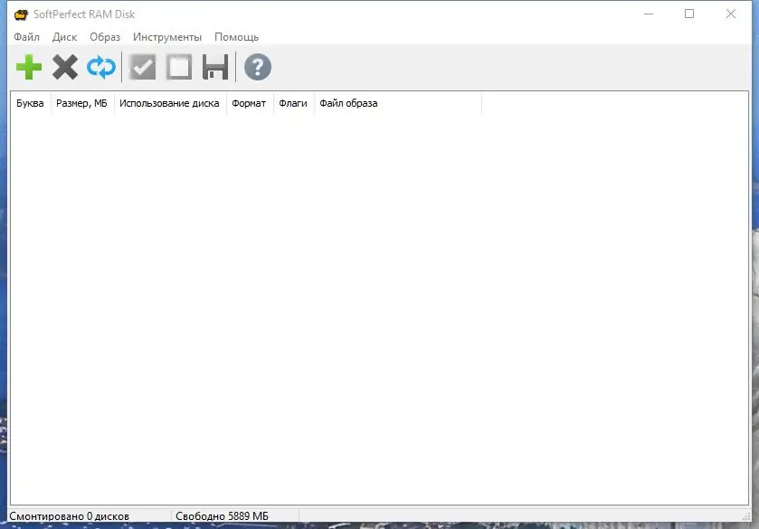
Task: Click the floppy disk save image icon
Action: pos(215,67)
